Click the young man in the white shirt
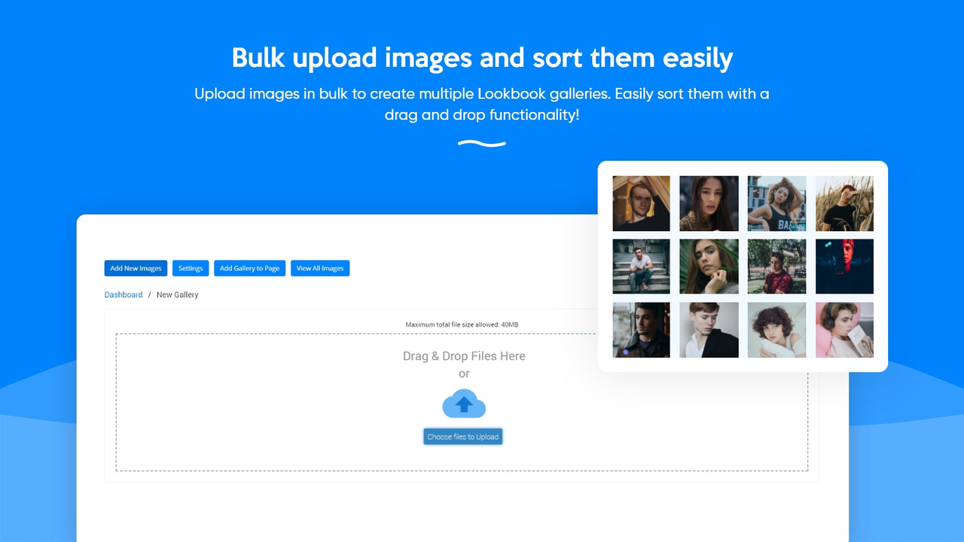964x542 pixels. point(709,330)
